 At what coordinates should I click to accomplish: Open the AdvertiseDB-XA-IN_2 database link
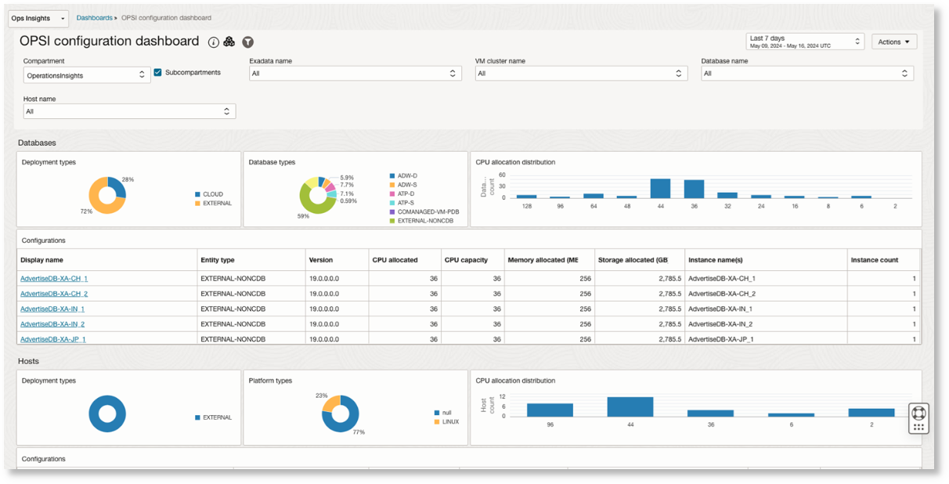coord(52,324)
